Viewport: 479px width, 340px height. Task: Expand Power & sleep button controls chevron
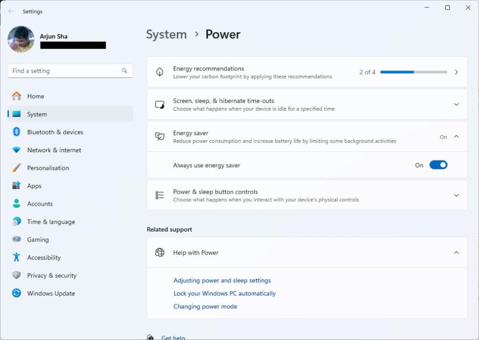pyautogui.click(x=457, y=195)
